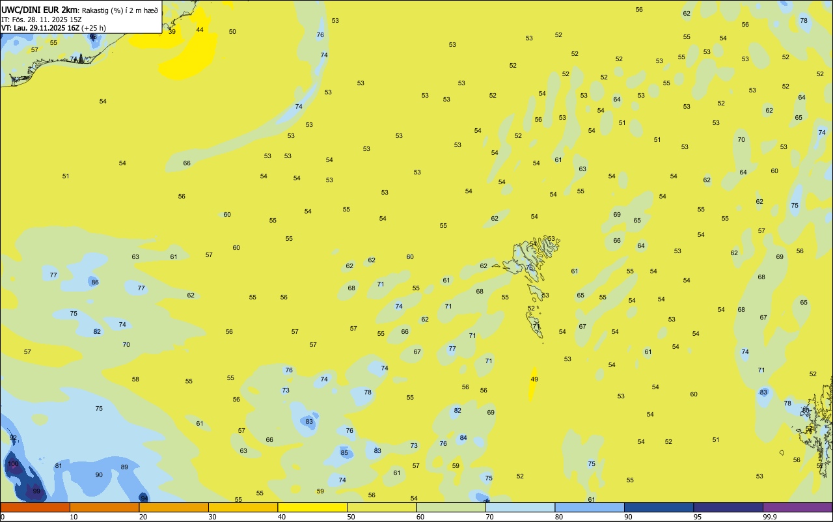This screenshot has height=522, width=833.
Task: Click the '(+25 h)' forecast offset text
Action: [94, 28]
